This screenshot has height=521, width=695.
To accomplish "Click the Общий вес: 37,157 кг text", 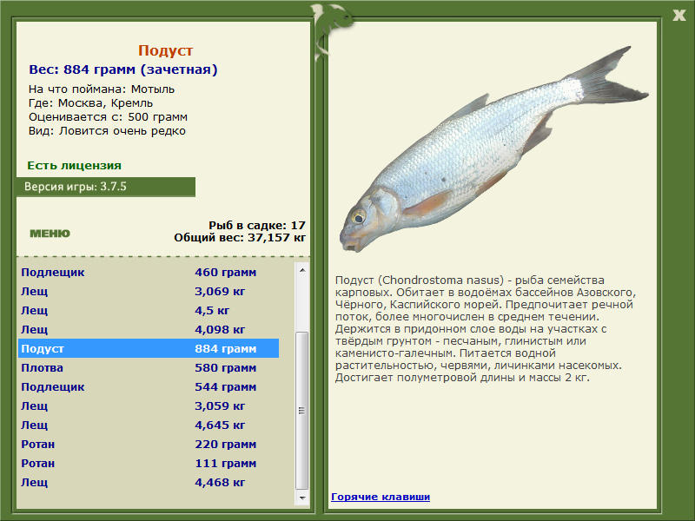I will [x=240, y=237].
